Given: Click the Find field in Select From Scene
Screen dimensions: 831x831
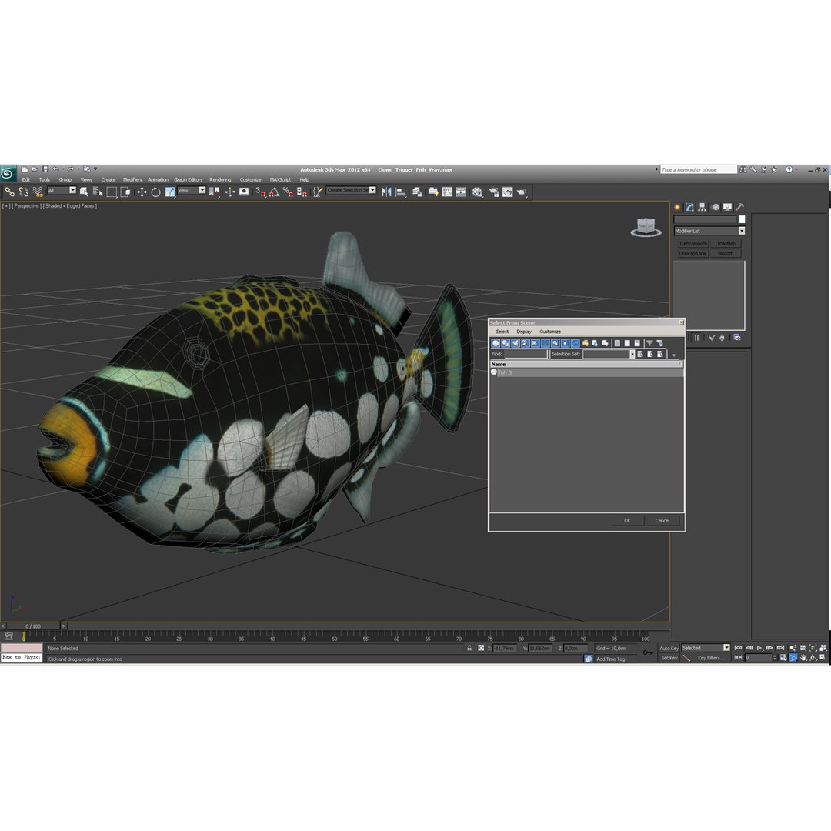Looking at the screenshot, I should [526, 354].
